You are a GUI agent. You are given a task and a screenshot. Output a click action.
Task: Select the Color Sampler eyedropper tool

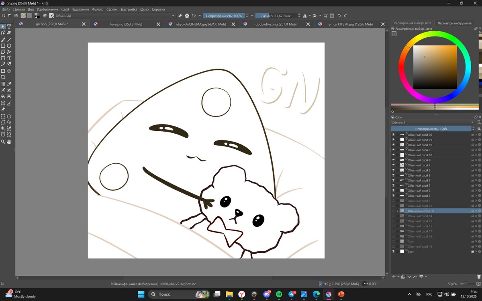click(x=9, y=84)
